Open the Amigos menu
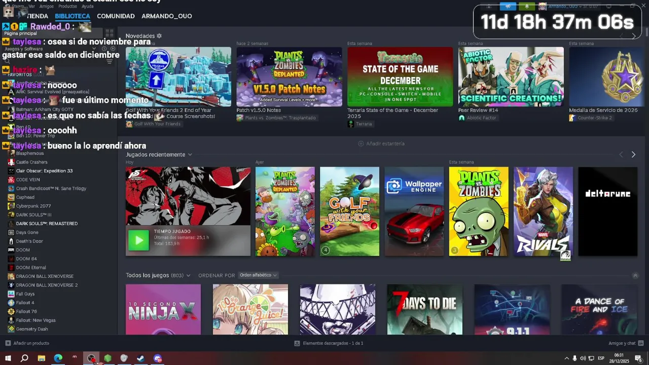This screenshot has width=649, height=365. coord(47,6)
